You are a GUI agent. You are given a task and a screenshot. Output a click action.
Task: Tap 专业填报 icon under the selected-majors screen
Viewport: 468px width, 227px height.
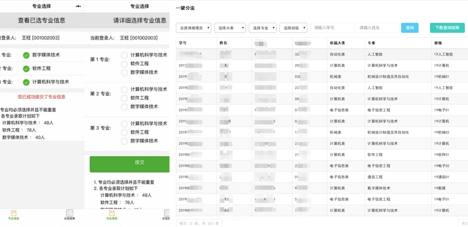(14, 215)
